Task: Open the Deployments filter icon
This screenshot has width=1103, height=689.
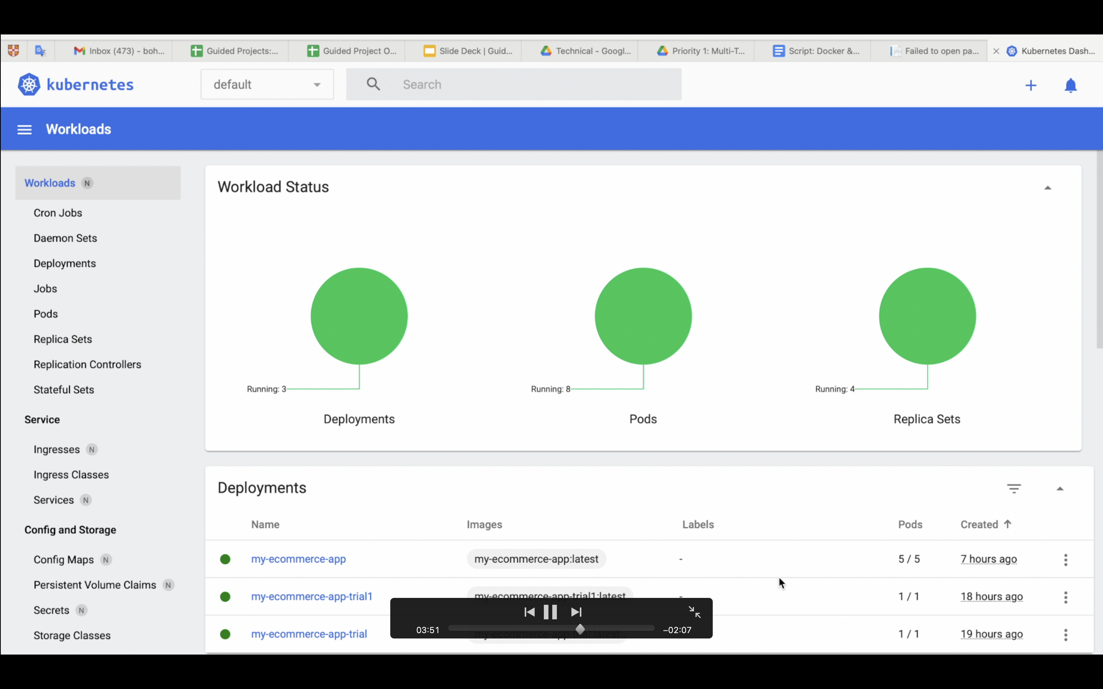Action: click(x=1014, y=488)
